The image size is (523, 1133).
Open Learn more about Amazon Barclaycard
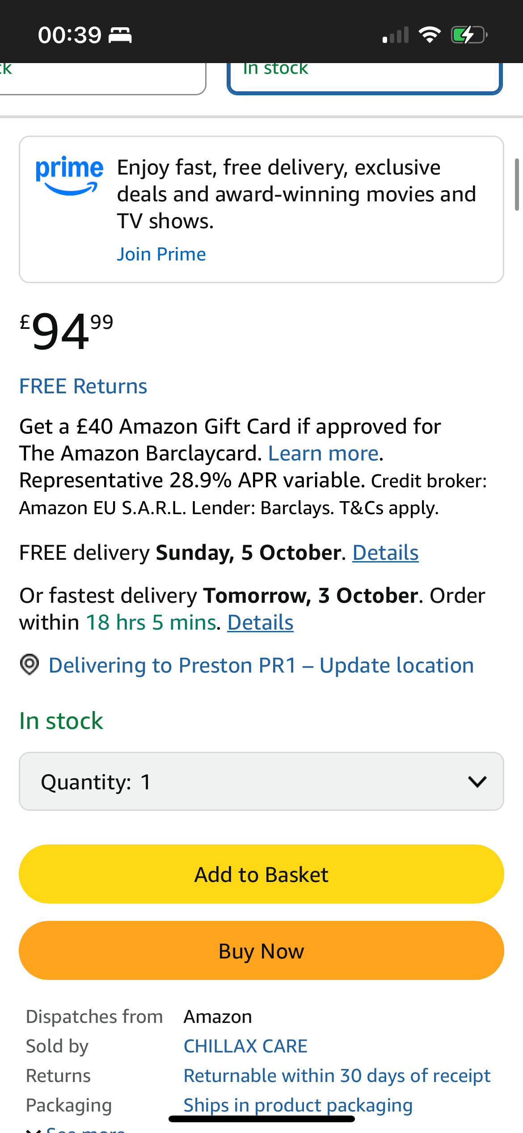[323, 453]
